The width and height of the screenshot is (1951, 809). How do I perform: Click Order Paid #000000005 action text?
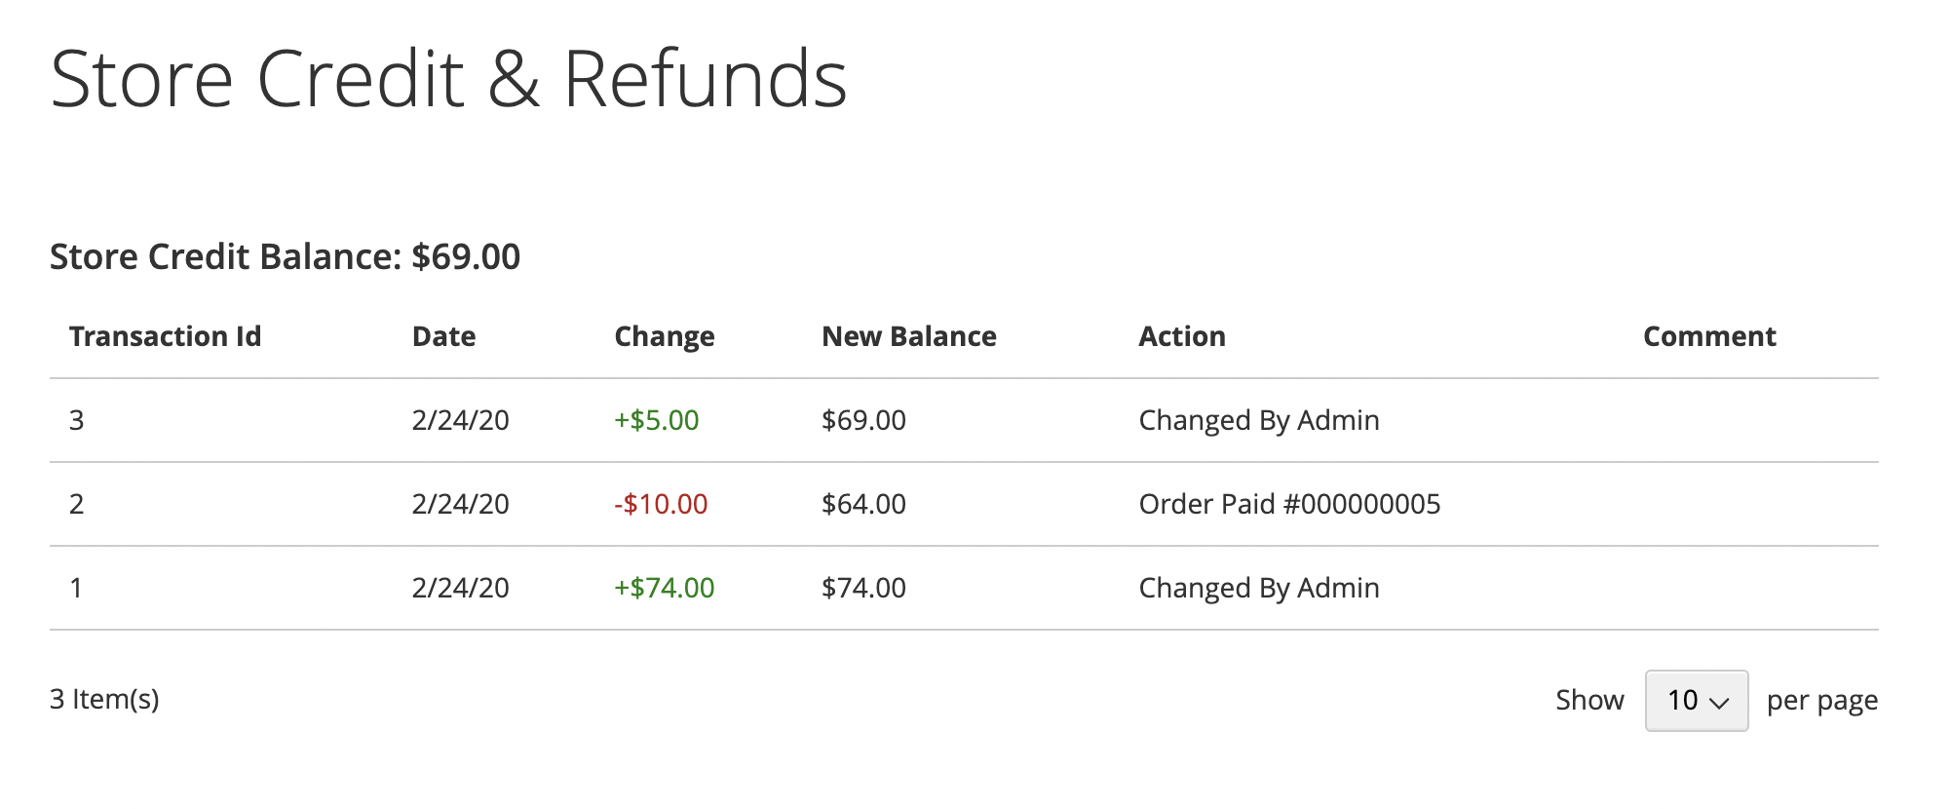point(1289,504)
